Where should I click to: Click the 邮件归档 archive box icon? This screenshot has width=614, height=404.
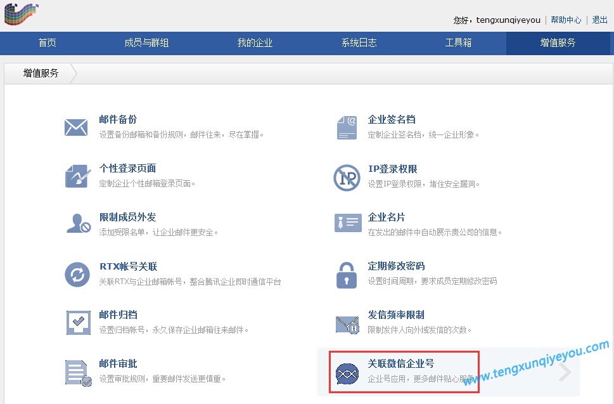coord(79,322)
